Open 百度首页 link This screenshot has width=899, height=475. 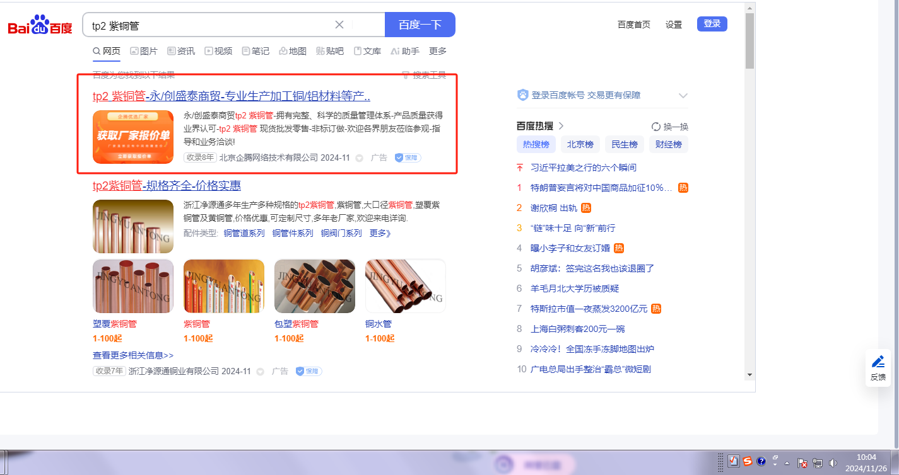click(634, 25)
